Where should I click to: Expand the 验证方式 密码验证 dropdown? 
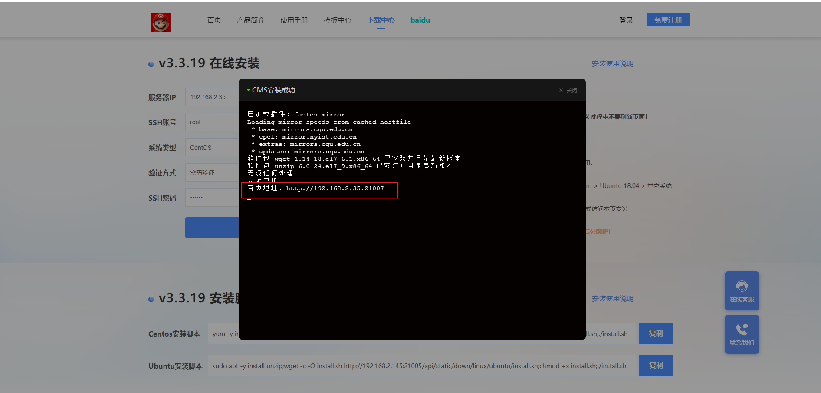pos(212,173)
